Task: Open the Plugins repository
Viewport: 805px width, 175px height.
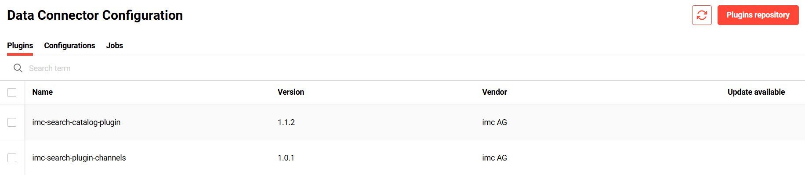Action: pos(758,15)
